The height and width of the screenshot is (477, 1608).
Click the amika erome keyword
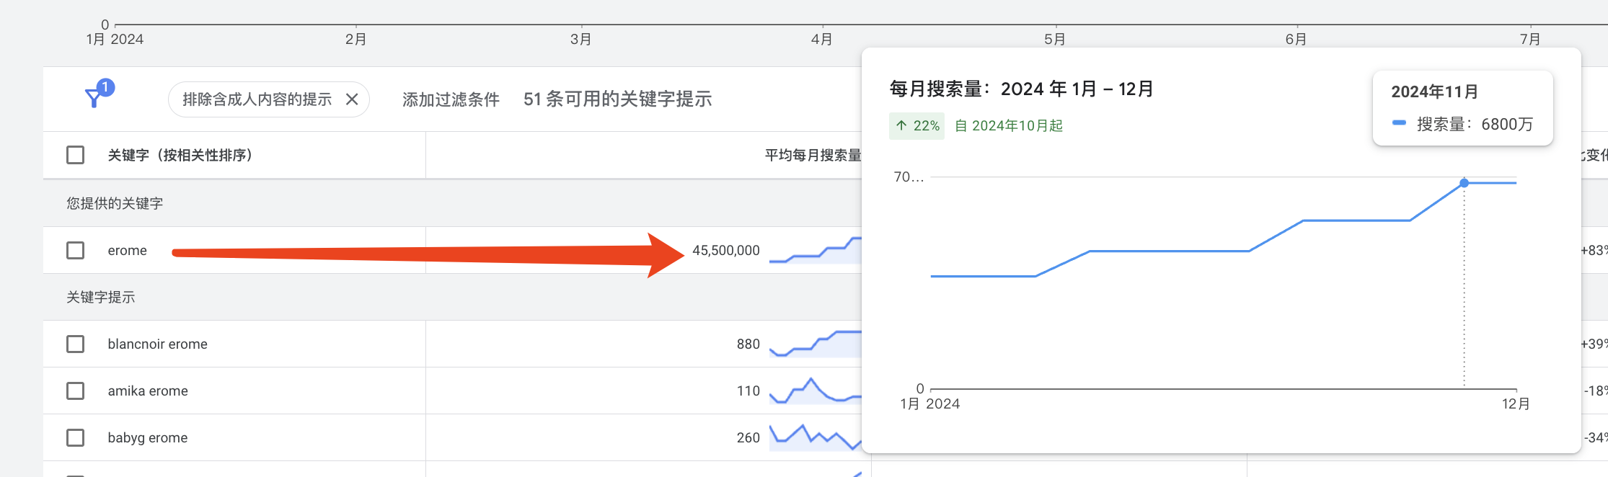[x=148, y=391]
